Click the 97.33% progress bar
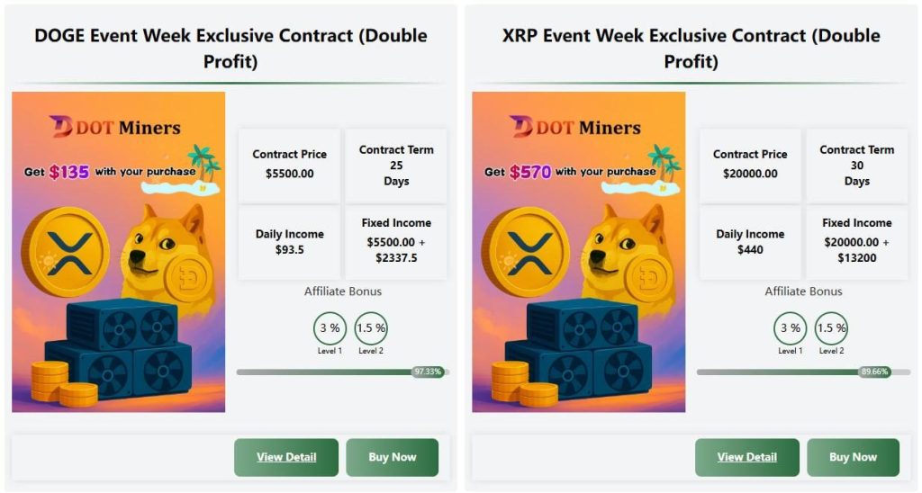 tap(343, 372)
